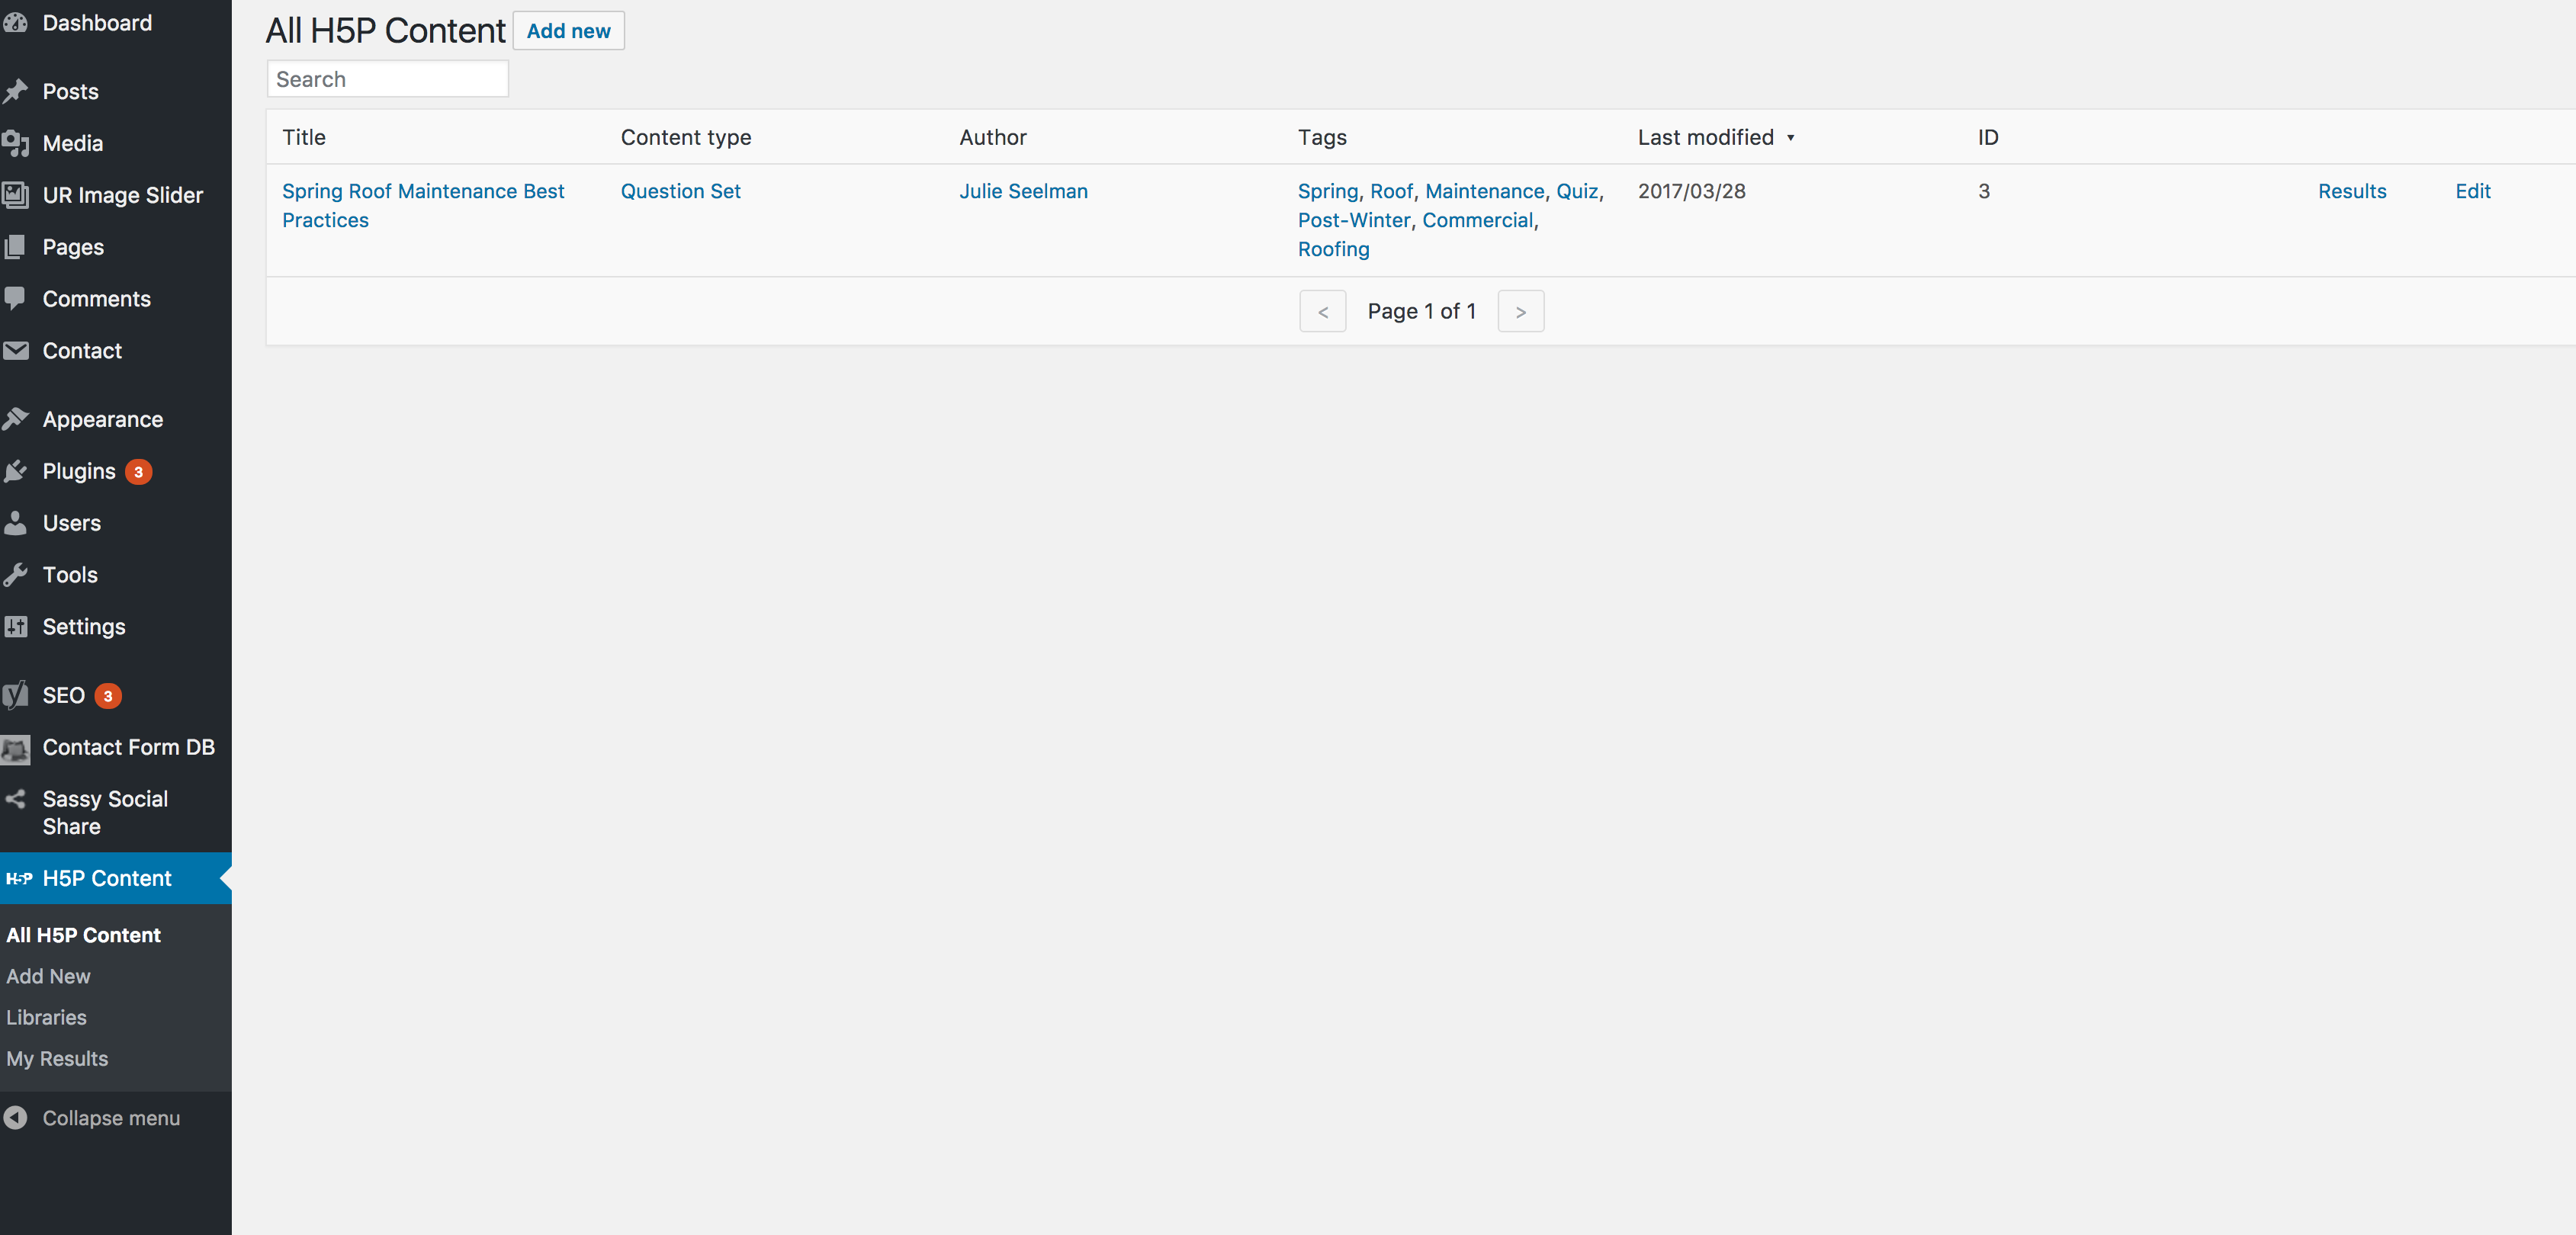Click the Maintenance tag link
This screenshot has height=1235, width=2576.
click(1484, 191)
